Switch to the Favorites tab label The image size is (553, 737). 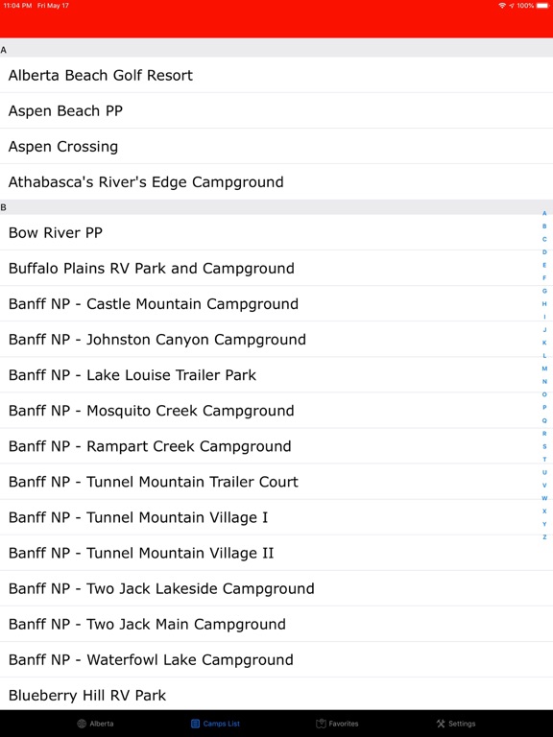pyautogui.click(x=344, y=724)
